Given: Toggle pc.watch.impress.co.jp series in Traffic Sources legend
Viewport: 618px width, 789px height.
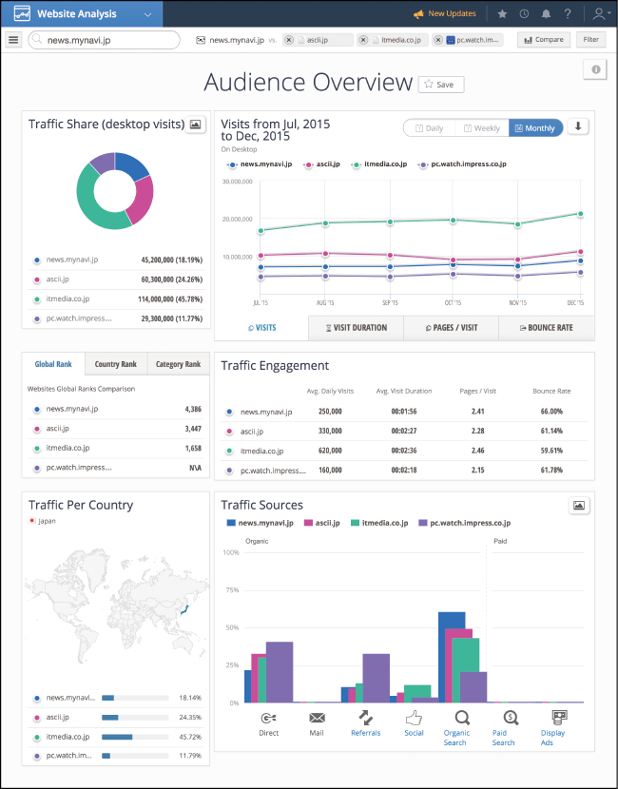Looking at the screenshot, I should (x=465, y=523).
